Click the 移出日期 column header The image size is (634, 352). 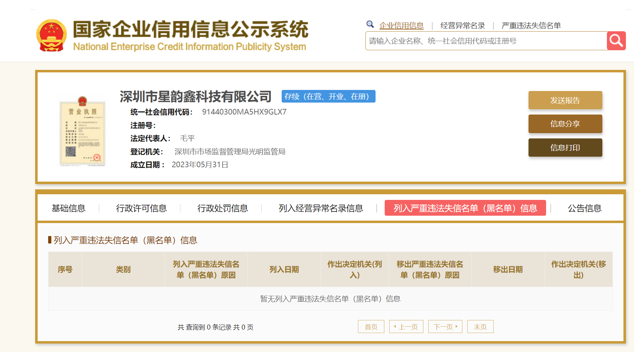point(508,269)
